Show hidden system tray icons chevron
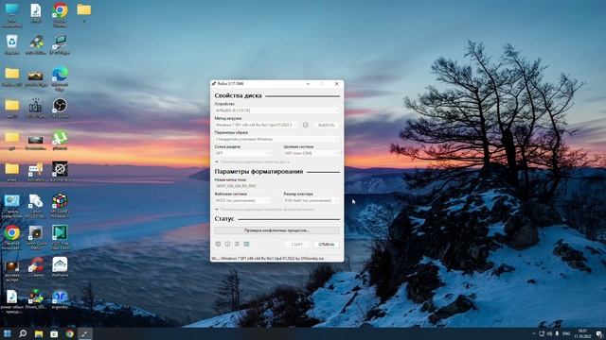 coord(534,333)
